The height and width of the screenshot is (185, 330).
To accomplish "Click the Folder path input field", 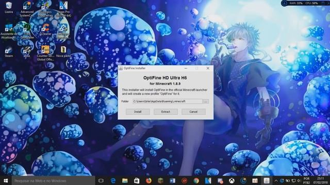I will click(x=168, y=101).
